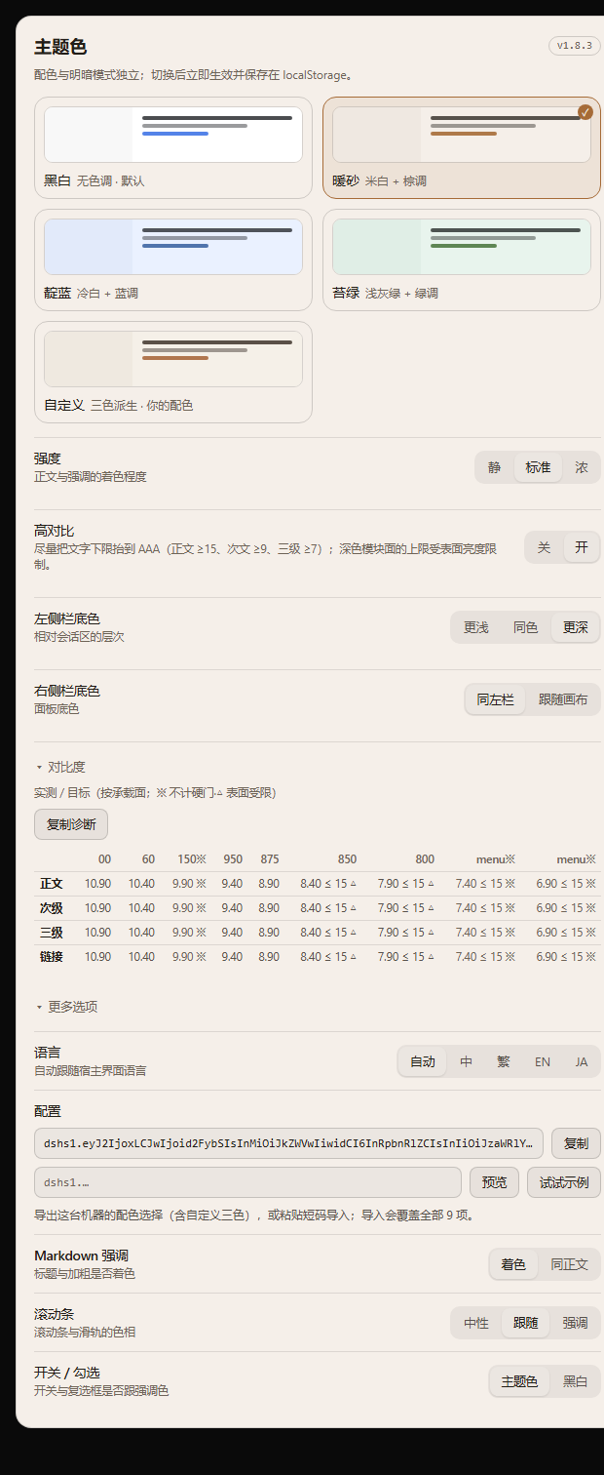604x1475 pixels.
Task: Choose the 苔绿 theme card
Action: [462, 259]
